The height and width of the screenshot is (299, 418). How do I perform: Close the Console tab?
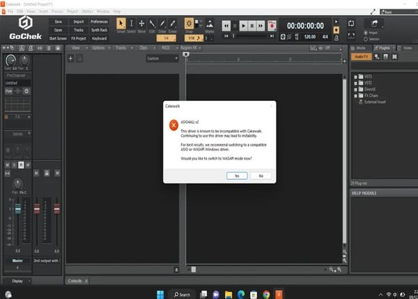[x=86, y=281]
